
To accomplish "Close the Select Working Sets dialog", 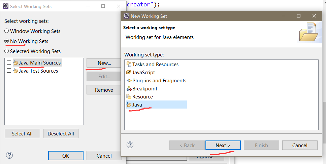I will coord(119,6).
